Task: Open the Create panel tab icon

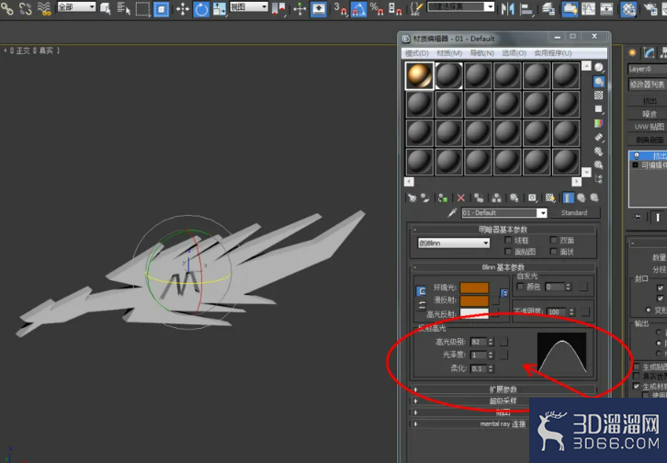Action: (x=632, y=52)
